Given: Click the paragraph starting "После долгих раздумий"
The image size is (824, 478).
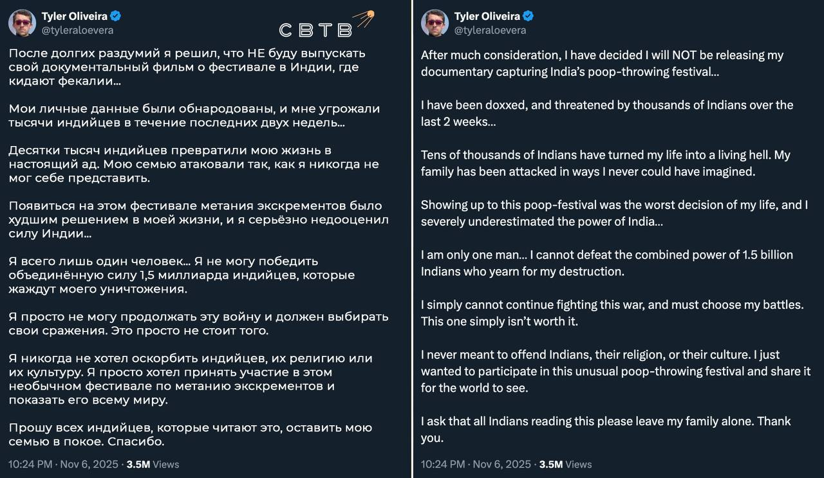Looking at the screenshot, I should [187, 67].
